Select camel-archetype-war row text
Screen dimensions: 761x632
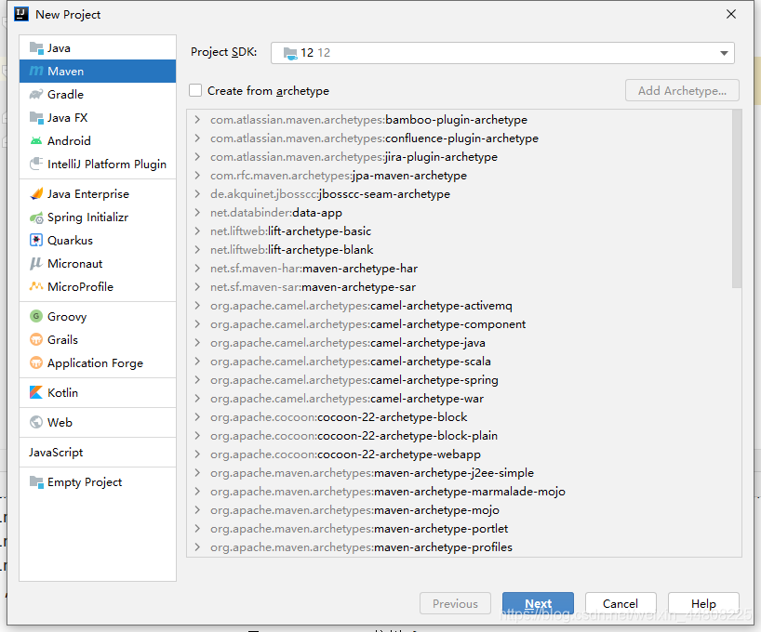347,398
